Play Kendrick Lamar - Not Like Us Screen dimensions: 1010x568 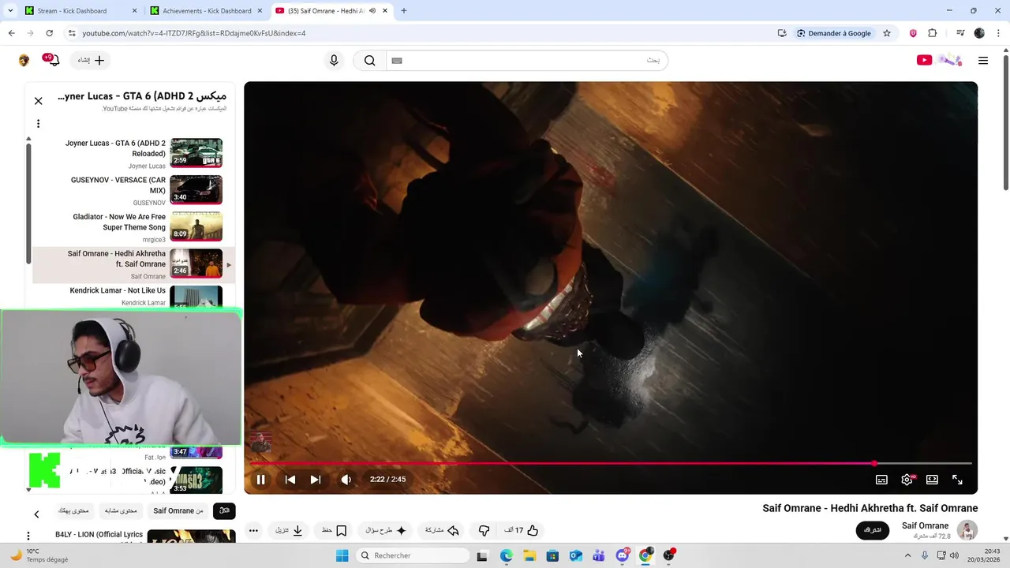tap(134, 297)
